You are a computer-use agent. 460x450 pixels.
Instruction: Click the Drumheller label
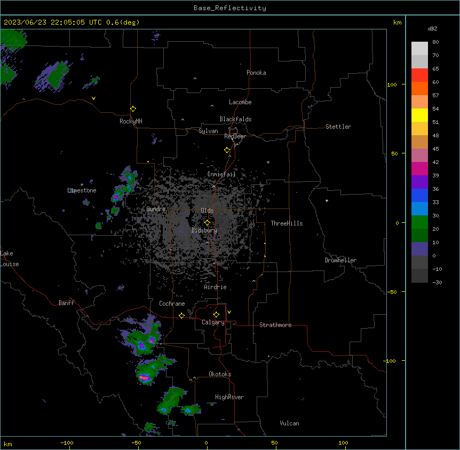point(340,260)
